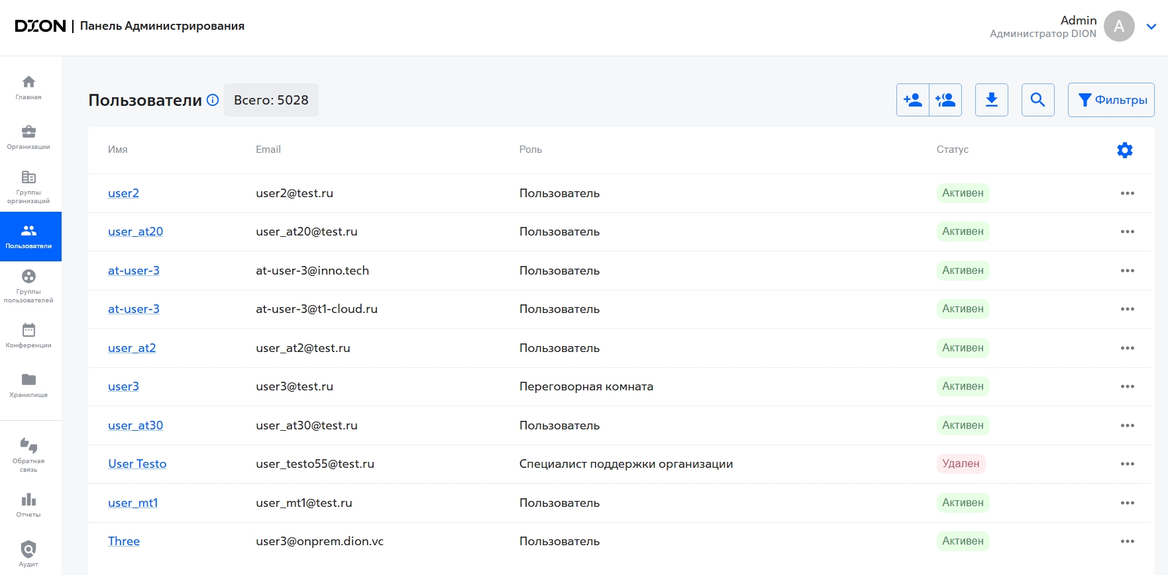Open the user_mt1 profile link
This screenshot has height=575, width=1168.
pos(133,503)
